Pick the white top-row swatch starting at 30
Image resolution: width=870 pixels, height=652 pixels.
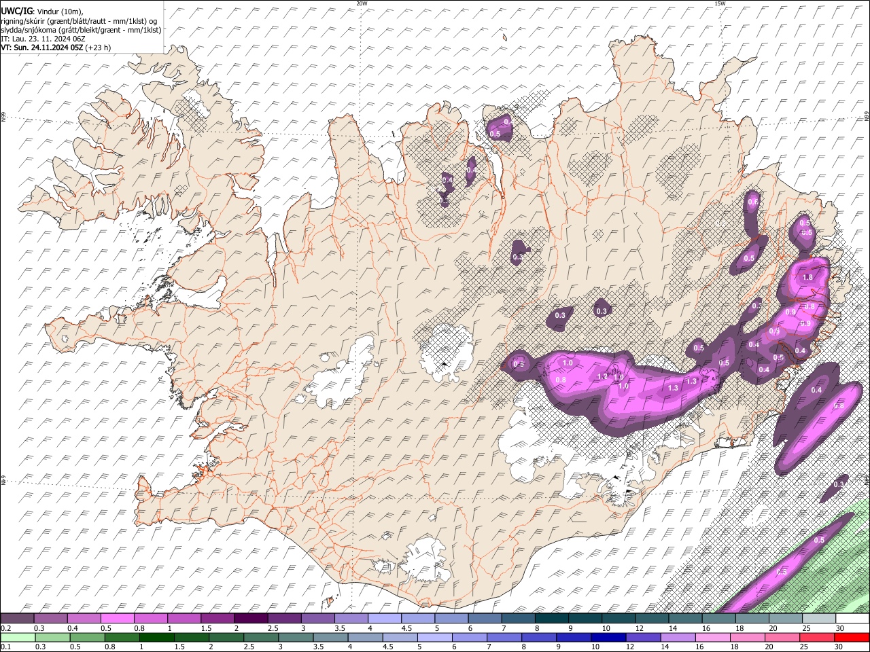853,618
